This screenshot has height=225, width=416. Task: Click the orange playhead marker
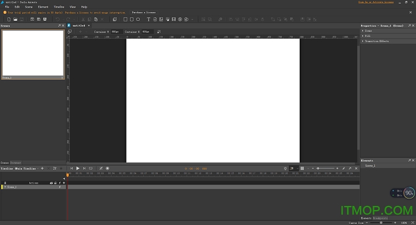[68, 175]
